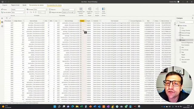Open the Arquivo tab
Image resolution: width=194 pixels, height=109 pixels.
point(5,5)
